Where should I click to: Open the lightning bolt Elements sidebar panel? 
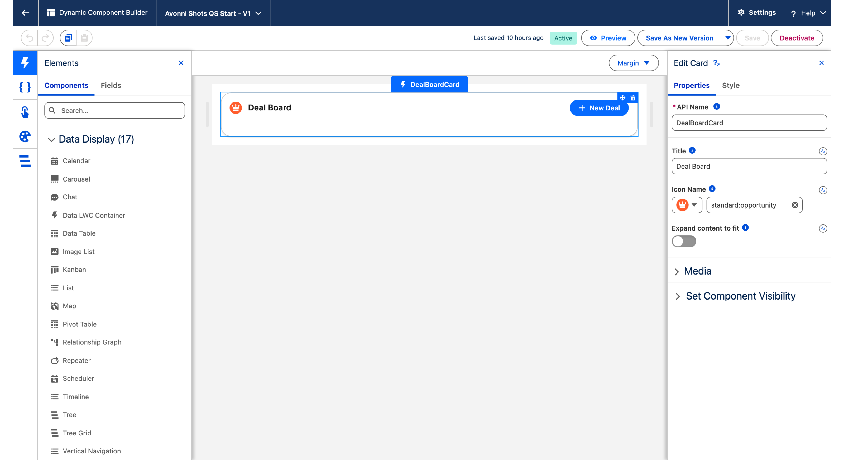(x=25, y=62)
